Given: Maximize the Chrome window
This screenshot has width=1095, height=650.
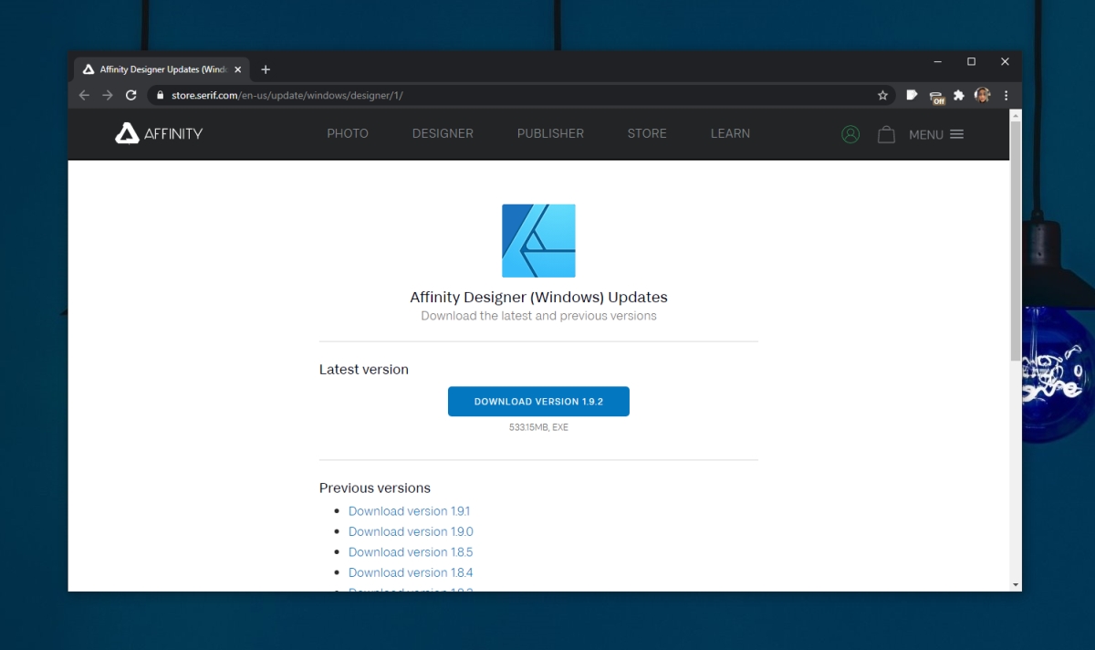Looking at the screenshot, I should (971, 61).
